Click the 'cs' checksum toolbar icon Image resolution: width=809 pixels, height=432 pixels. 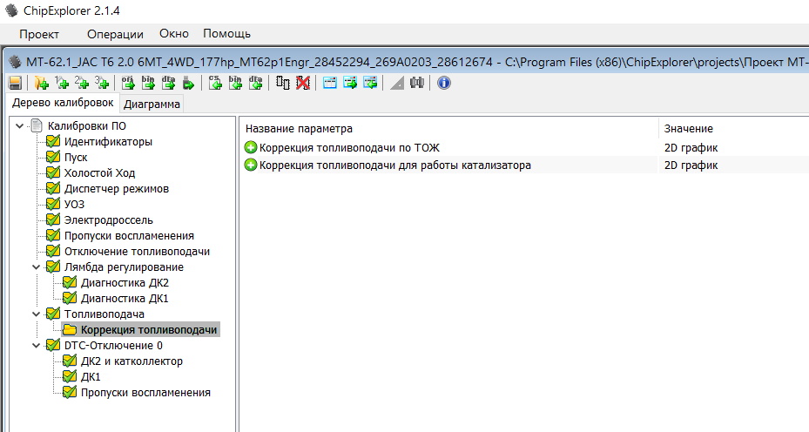214,83
